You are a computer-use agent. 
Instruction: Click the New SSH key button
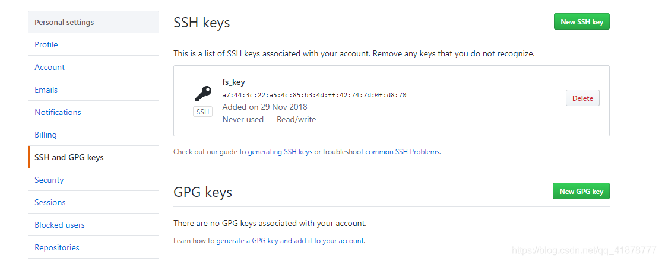[x=581, y=21]
